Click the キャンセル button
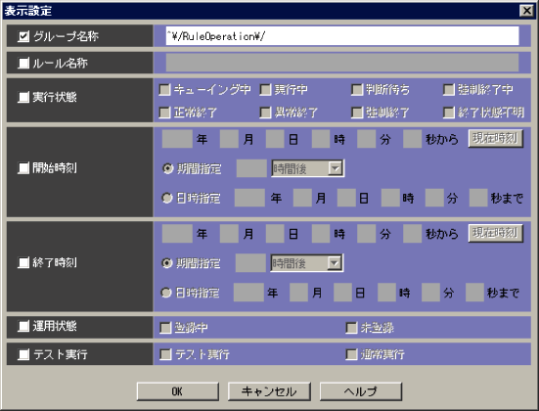The width and height of the screenshot is (539, 411). tap(269, 391)
